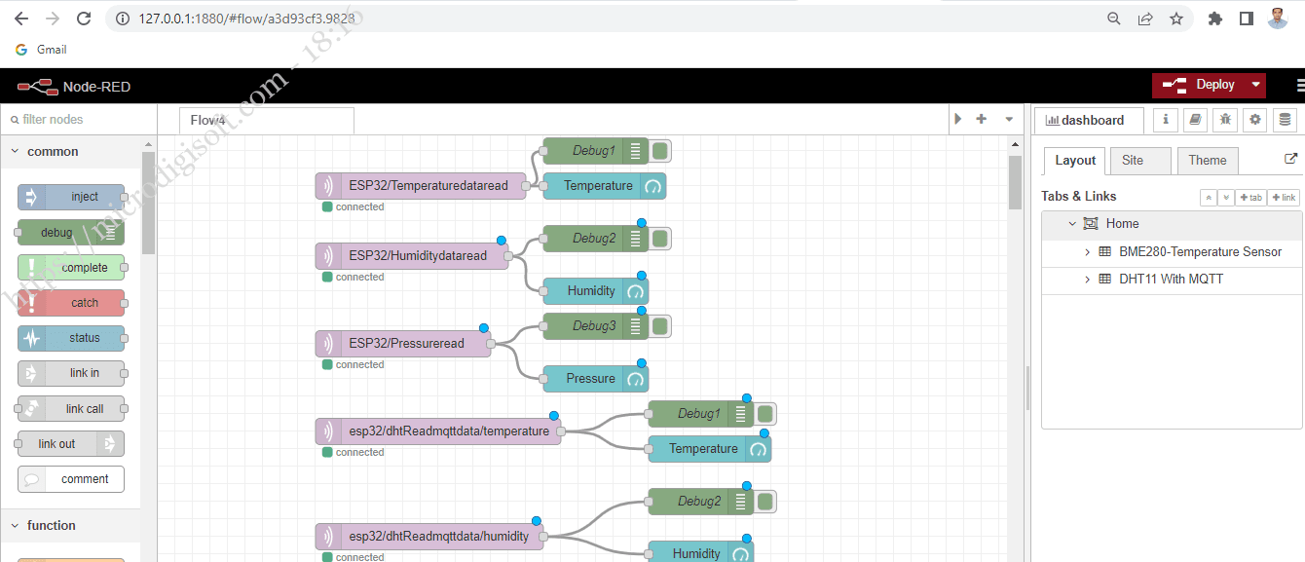
Task: Open the dashboard debug messages bug icon
Action: pyautogui.click(x=1225, y=120)
